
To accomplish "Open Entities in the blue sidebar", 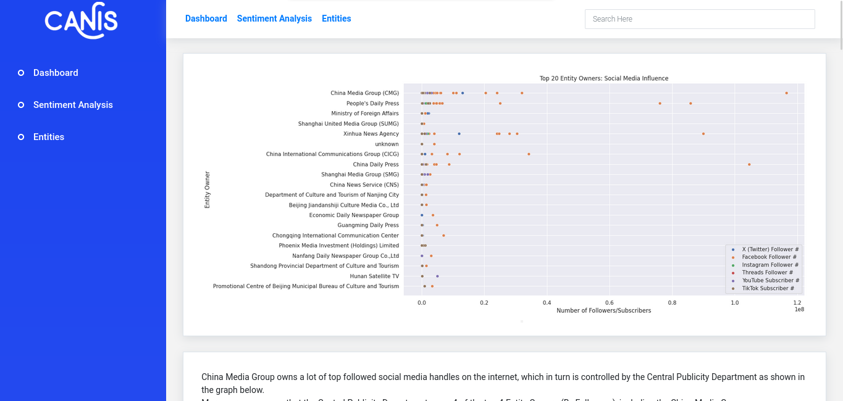I will [49, 137].
